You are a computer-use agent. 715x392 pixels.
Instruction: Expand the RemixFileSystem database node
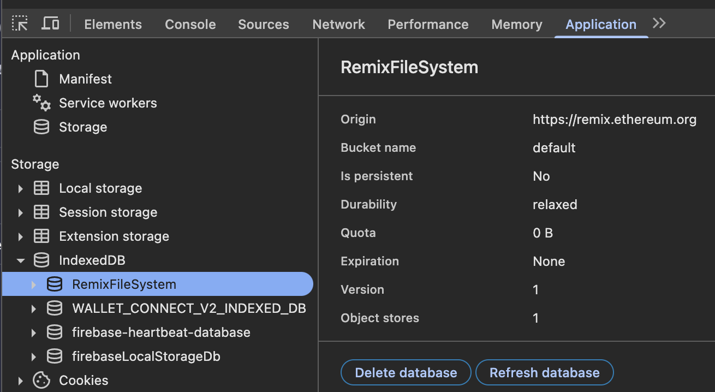(33, 284)
